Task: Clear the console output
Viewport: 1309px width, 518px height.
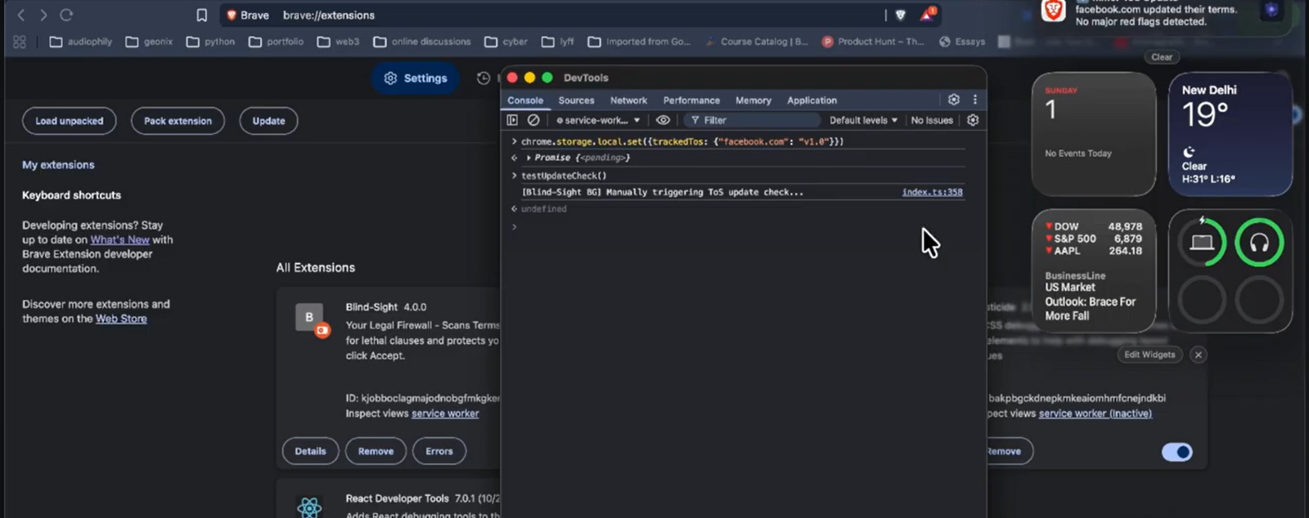Action: [533, 120]
